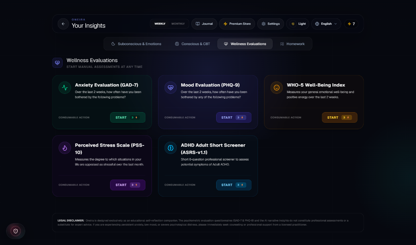Select the Subconscious & Emotions tab
Viewport: 416px width, 245px height.
[136, 44]
